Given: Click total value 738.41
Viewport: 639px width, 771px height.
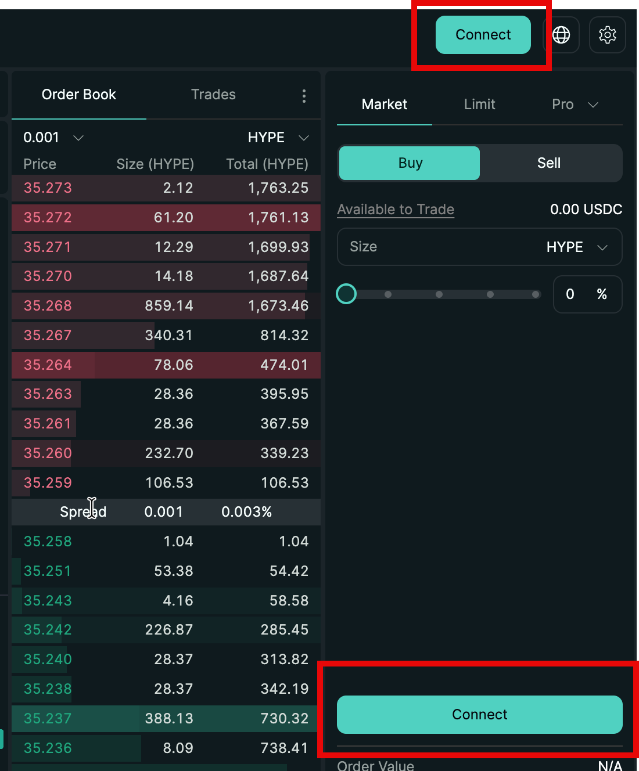Looking at the screenshot, I should click(285, 748).
